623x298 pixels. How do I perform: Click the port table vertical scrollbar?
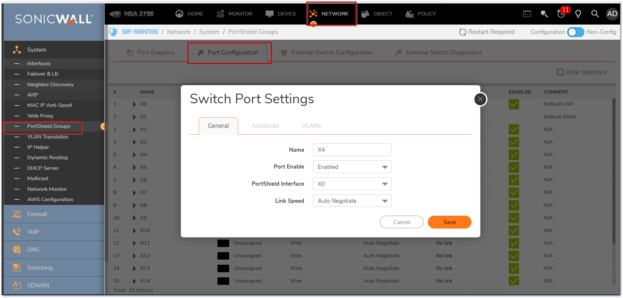(614, 171)
